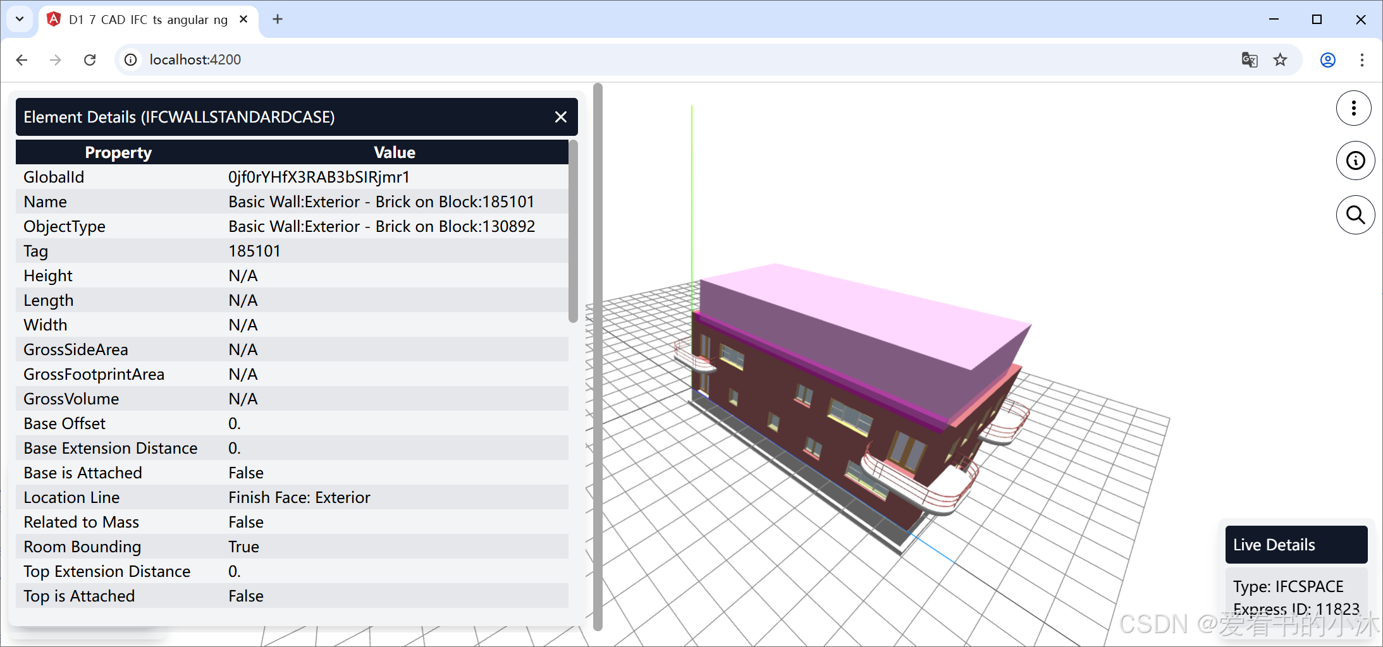The image size is (1383, 647).
Task: Select the Type: IFCSPACE text
Action: (1288, 586)
